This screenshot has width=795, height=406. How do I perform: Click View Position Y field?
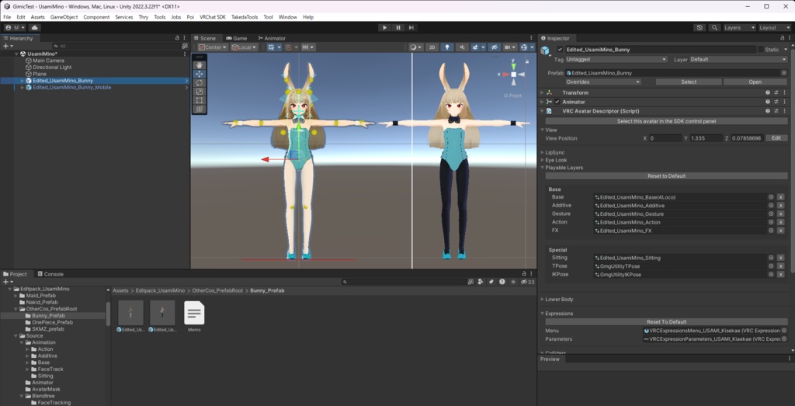click(706, 138)
